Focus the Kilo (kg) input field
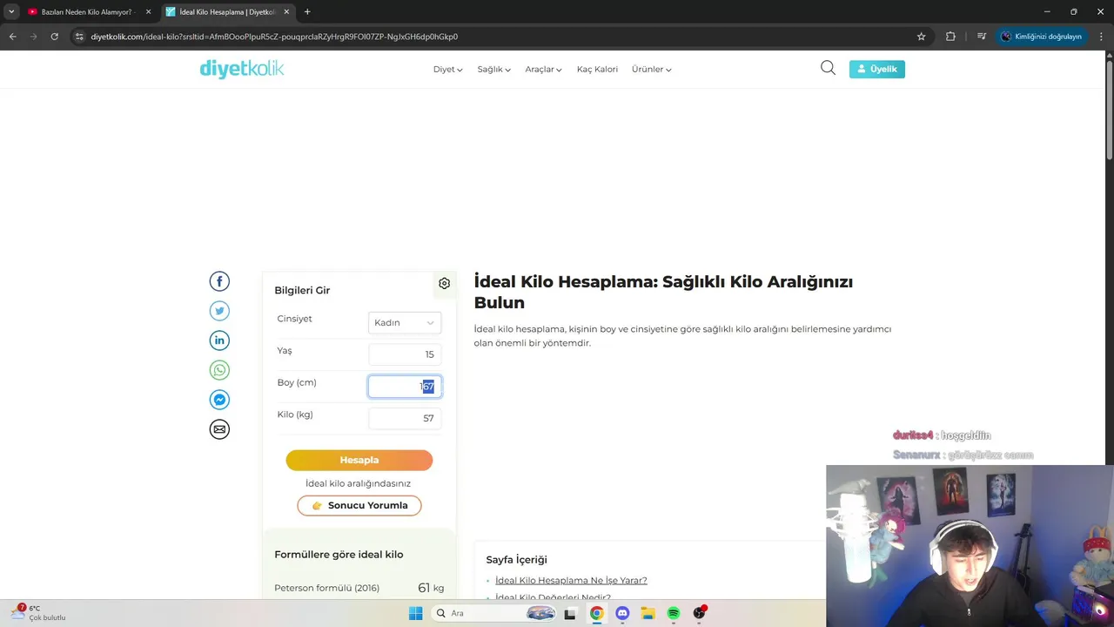1114x627 pixels. [x=405, y=418]
